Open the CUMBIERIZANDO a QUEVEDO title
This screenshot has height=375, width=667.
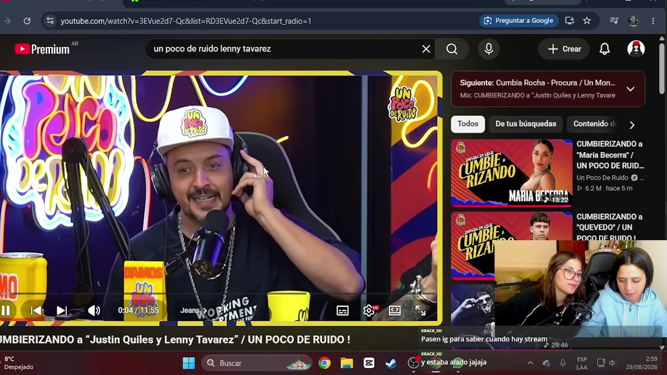click(609, 227)
